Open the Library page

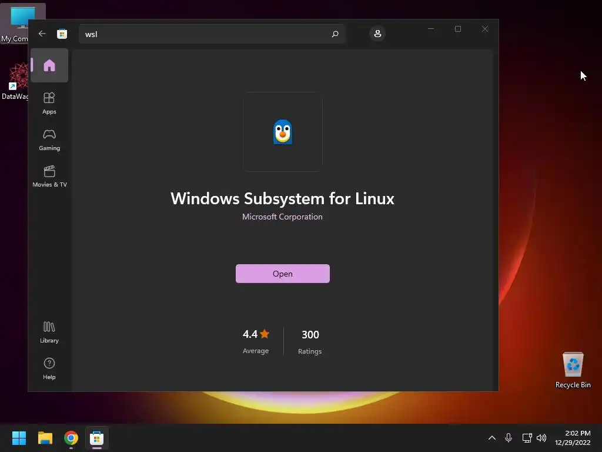(x=49, y=333)
